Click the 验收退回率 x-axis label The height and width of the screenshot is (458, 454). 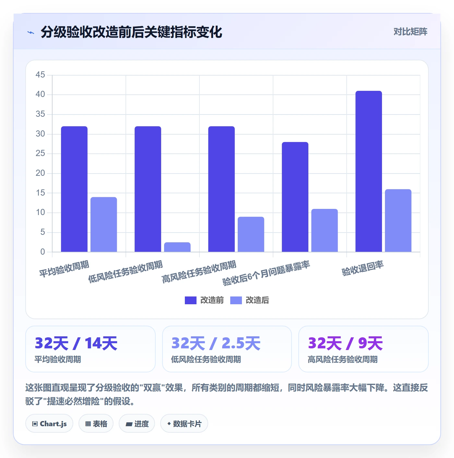[363, 268]
